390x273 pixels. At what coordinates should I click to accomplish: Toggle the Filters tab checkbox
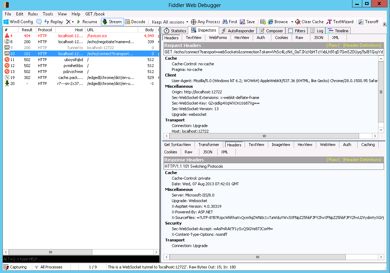coord(290,31)
